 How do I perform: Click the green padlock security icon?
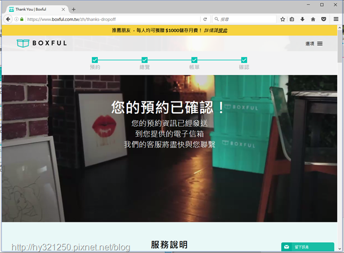point(21,19)
